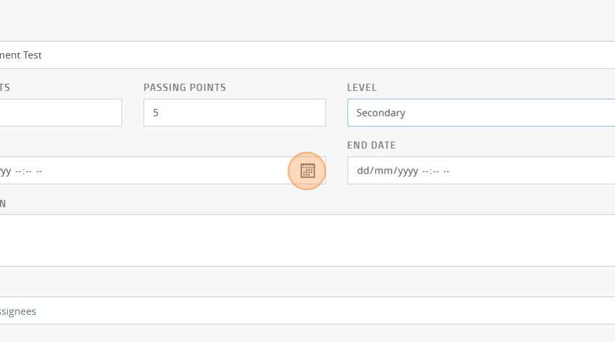Select the minutes segment in End Date
The width and height of the screenshot is (615, 342).
[436, 171]
